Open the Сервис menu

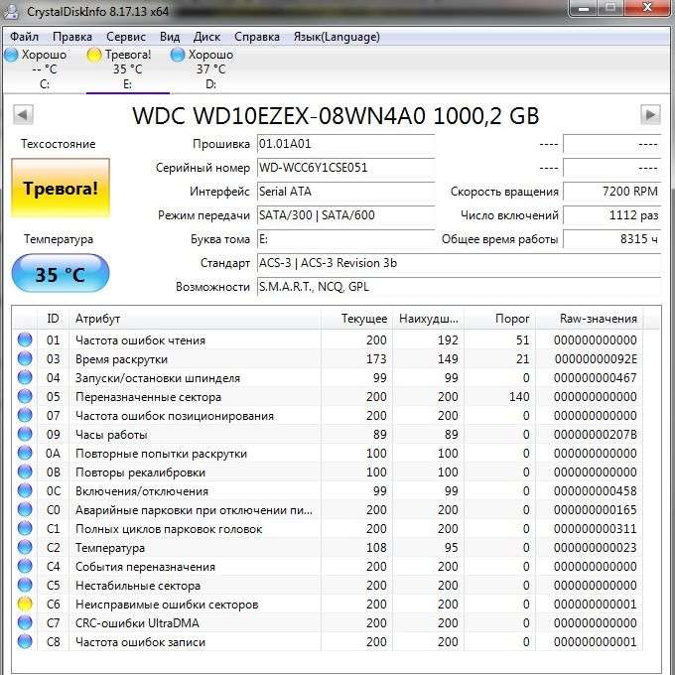pyautogui.click(x=126, y=37)
